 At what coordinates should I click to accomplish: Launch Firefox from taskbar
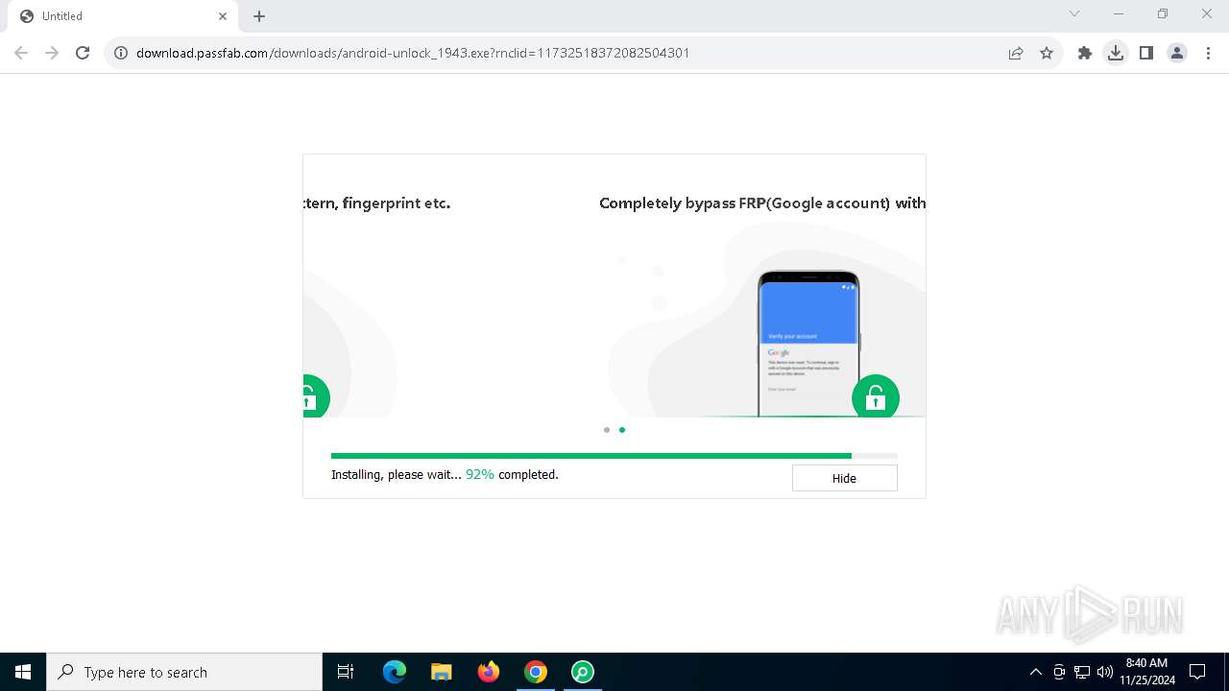click(489, 672)
